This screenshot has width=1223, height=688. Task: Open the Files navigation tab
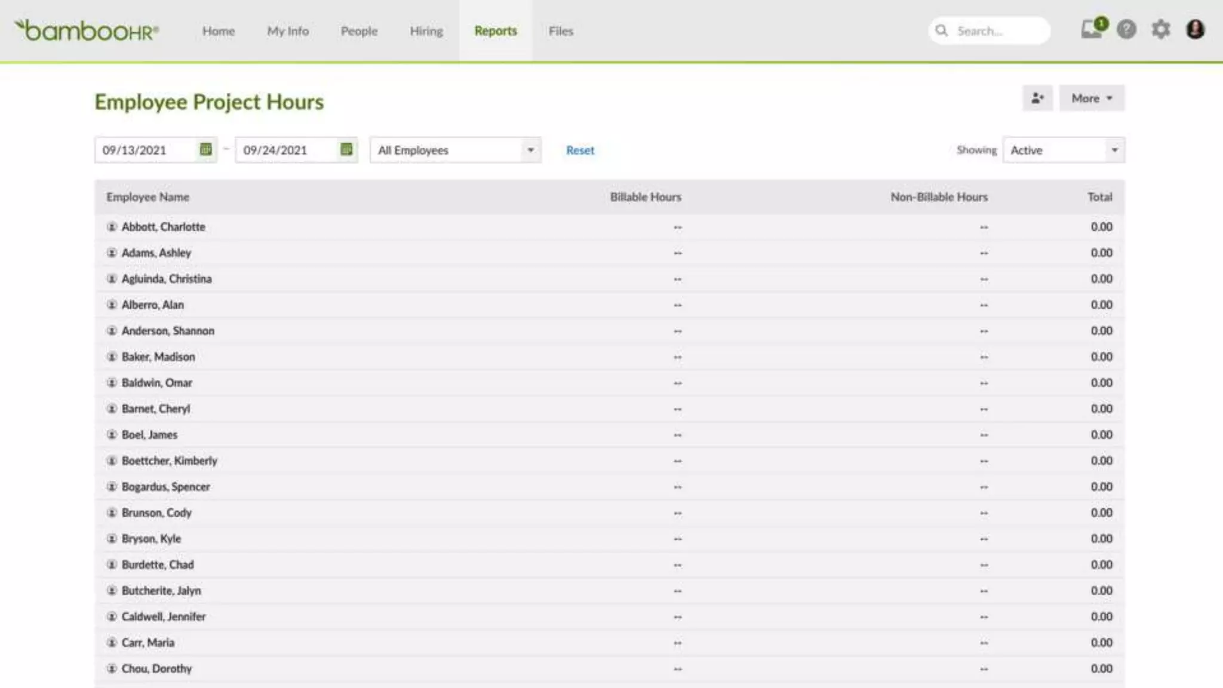[560, 31]
